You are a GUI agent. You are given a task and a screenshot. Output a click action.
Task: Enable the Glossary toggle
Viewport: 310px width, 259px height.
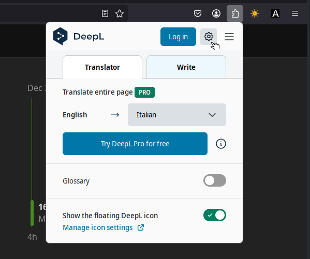(215, 180)
